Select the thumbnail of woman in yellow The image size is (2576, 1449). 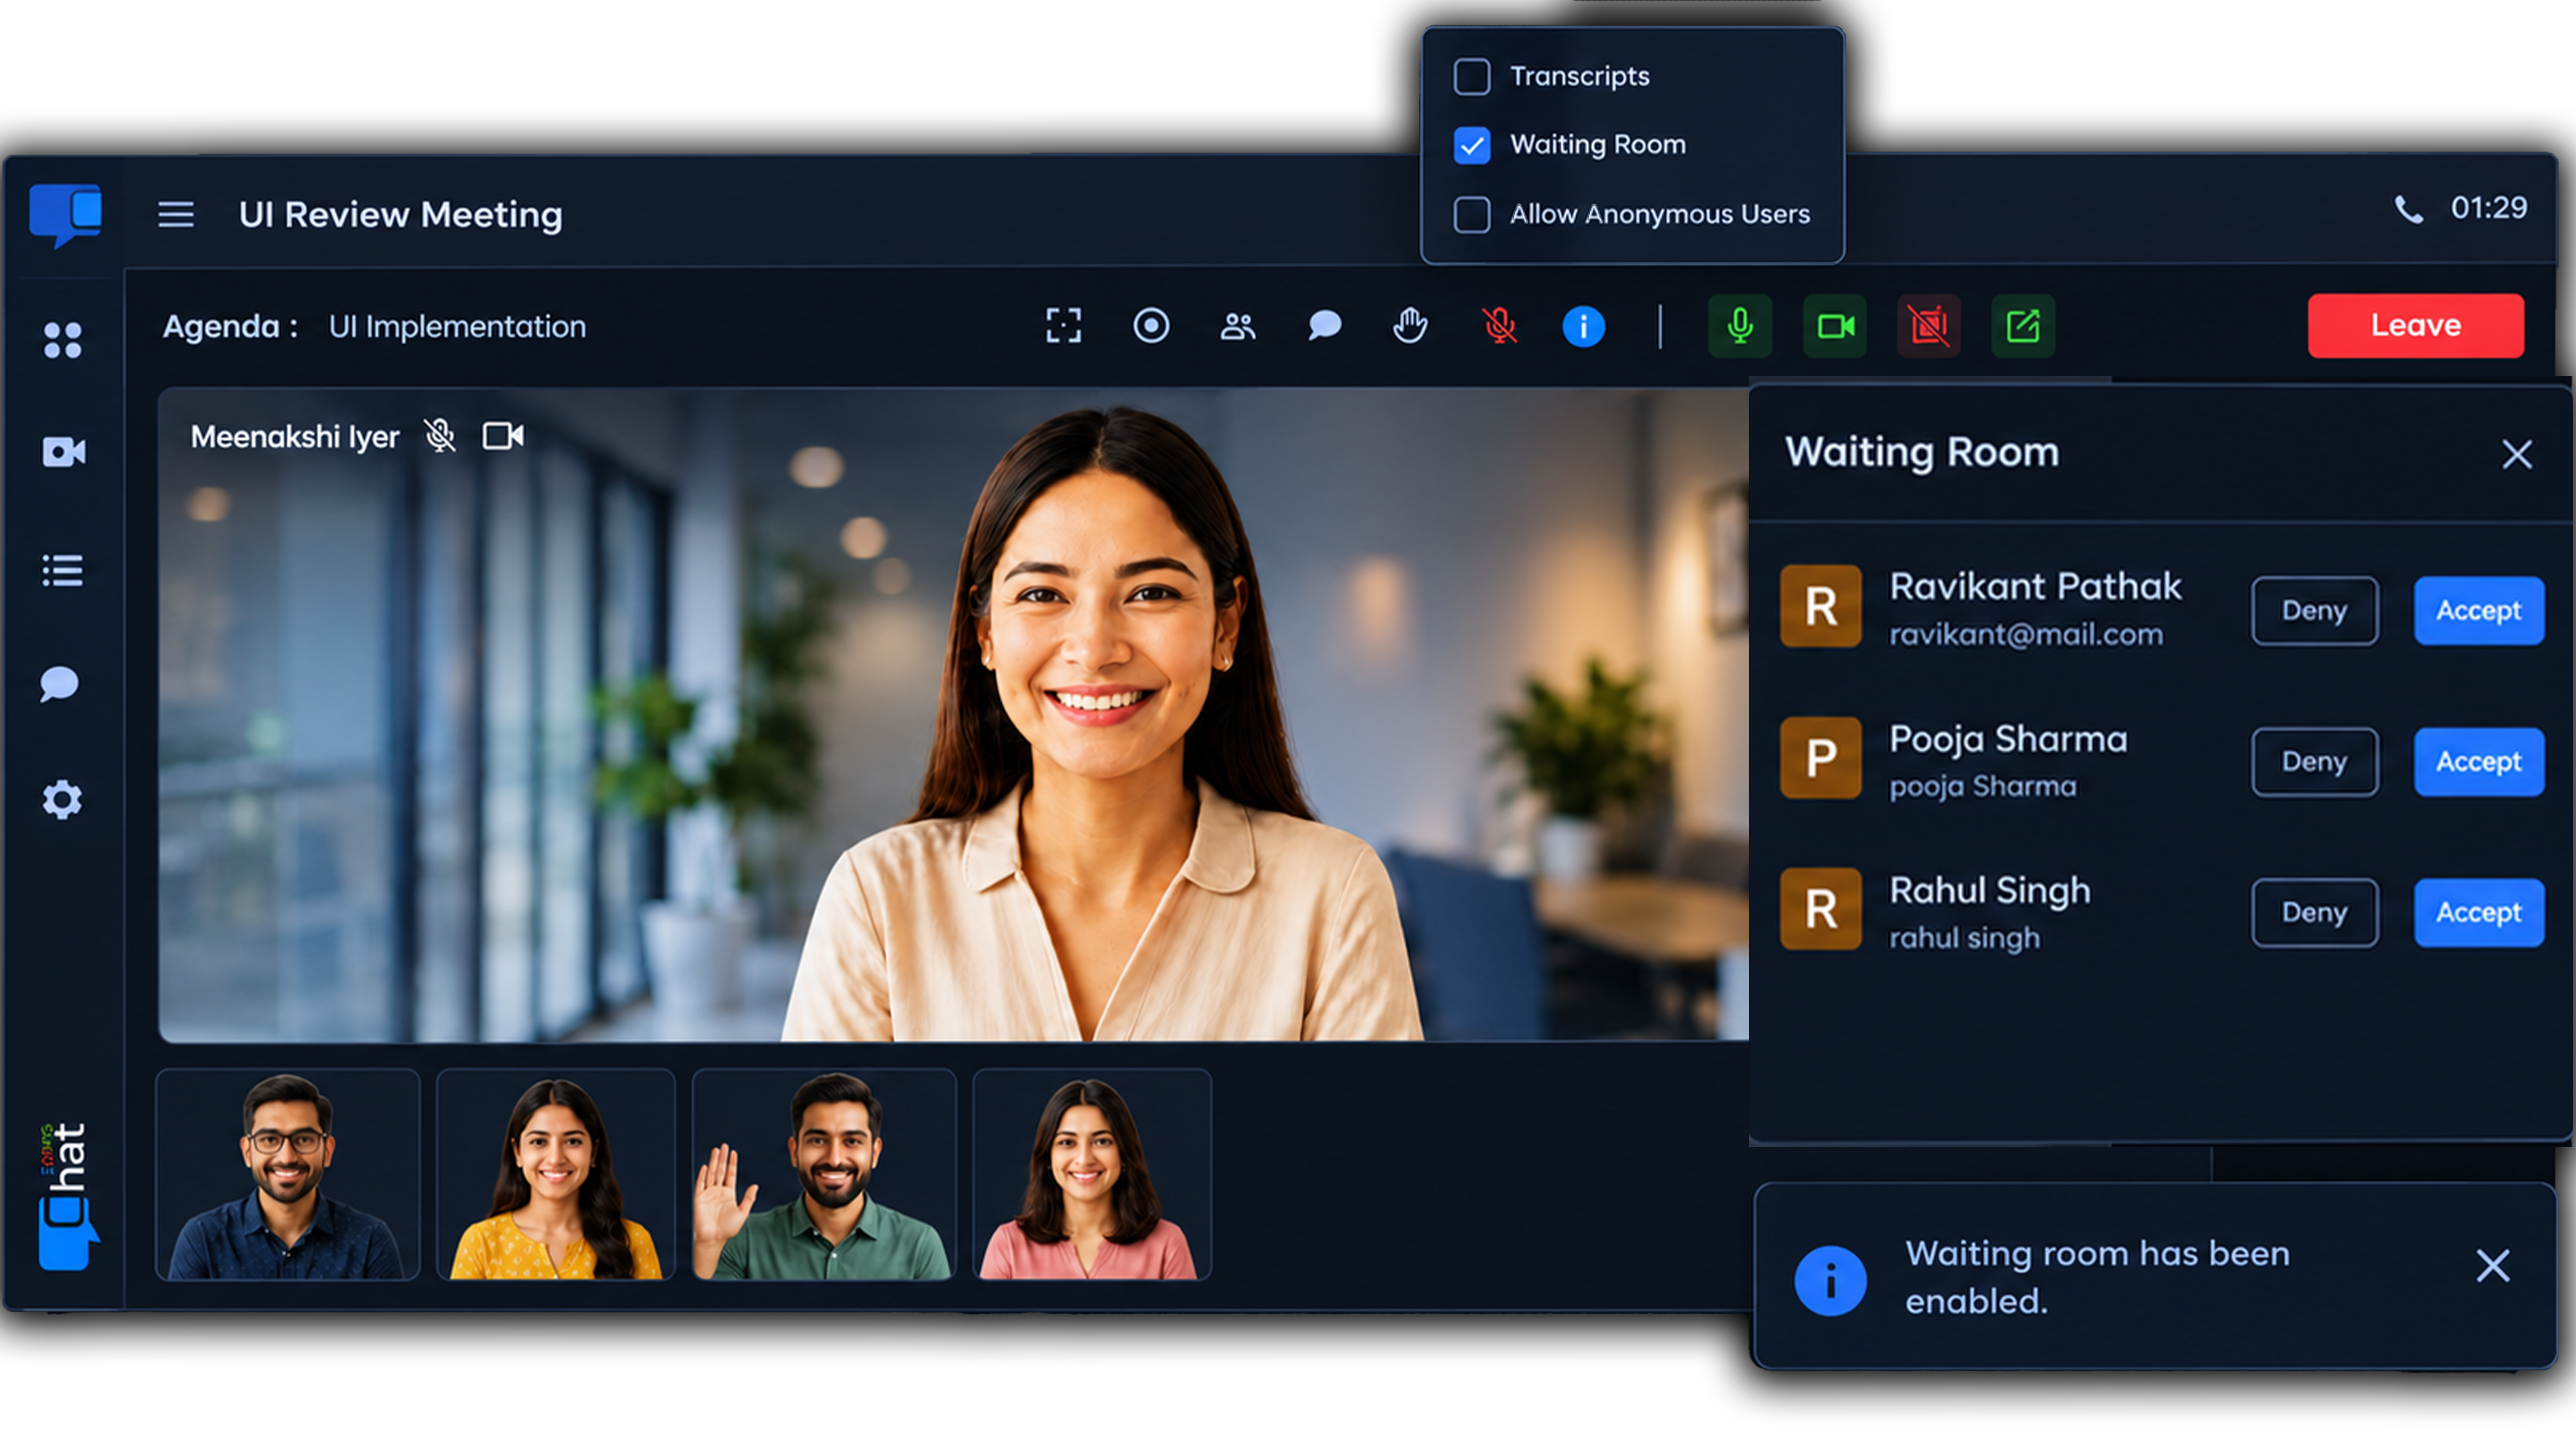click(556, 1175)
